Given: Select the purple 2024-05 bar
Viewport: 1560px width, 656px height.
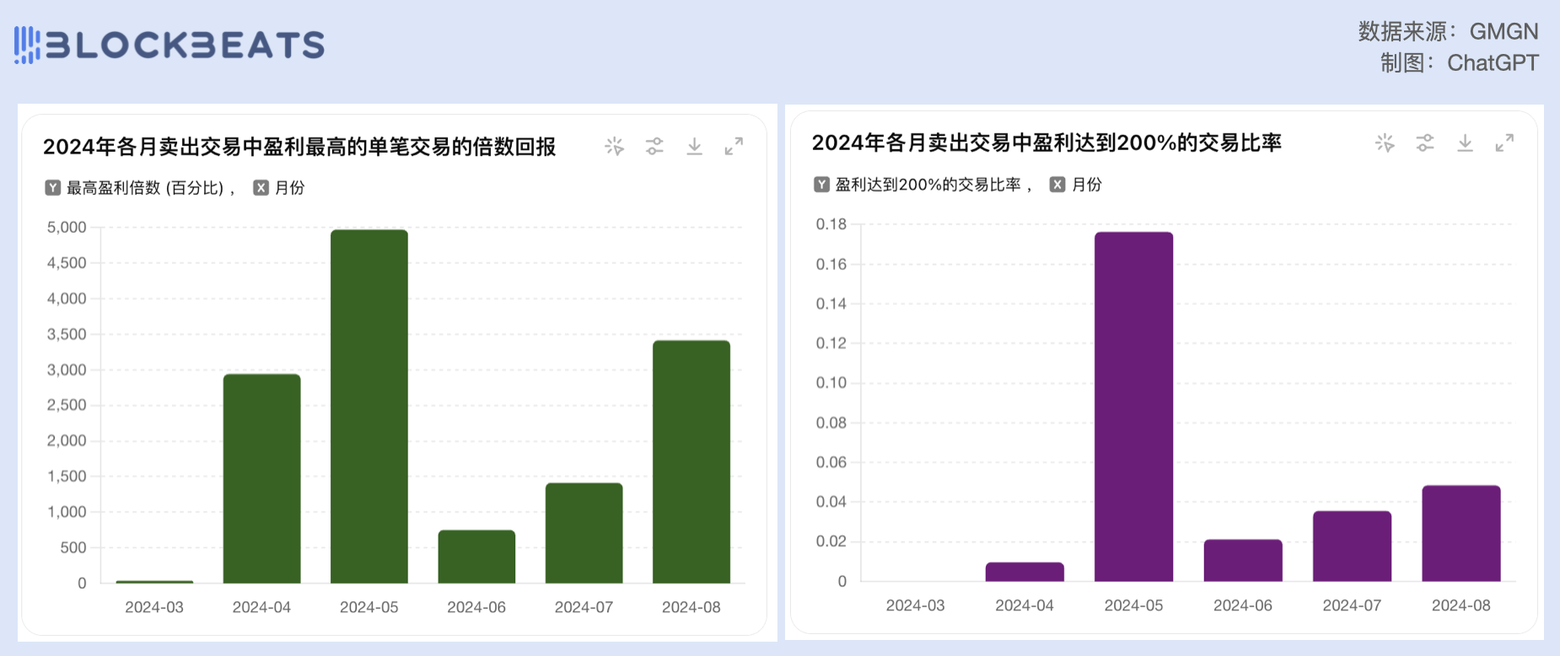Looking at the screenshot, I should (x=1133, y=406).
